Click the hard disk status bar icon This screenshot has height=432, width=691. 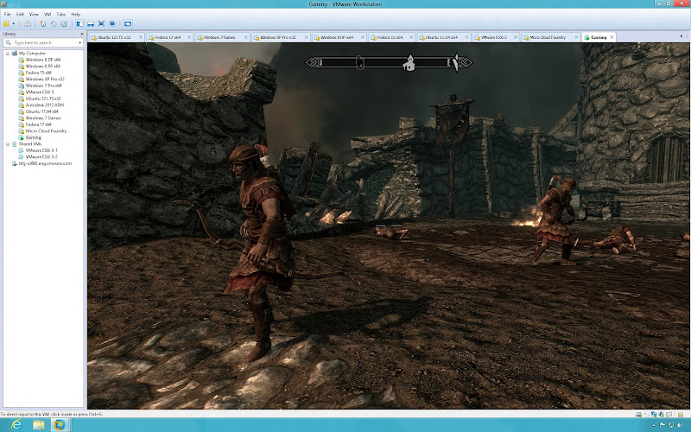[x=638, y=415]
